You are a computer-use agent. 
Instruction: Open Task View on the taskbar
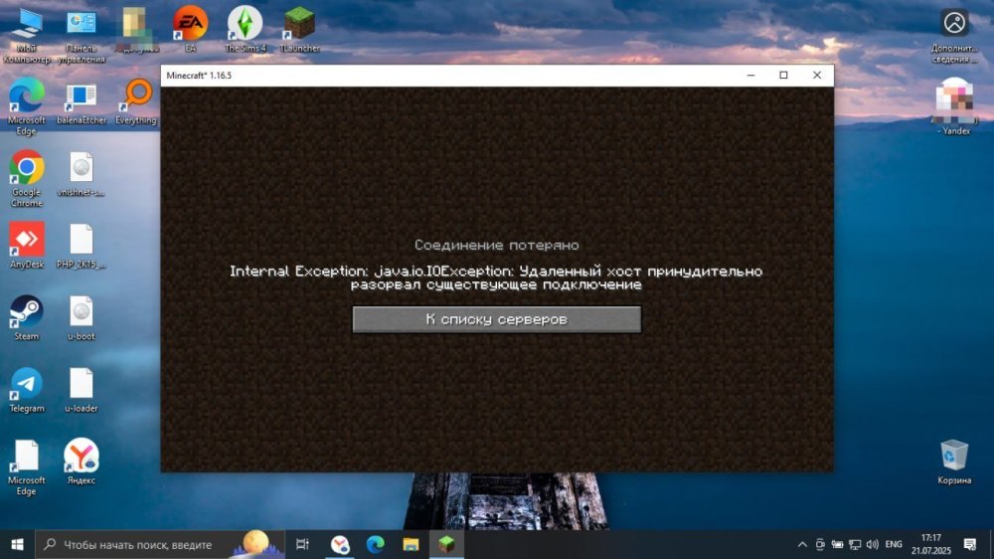(x=302, y=544)
